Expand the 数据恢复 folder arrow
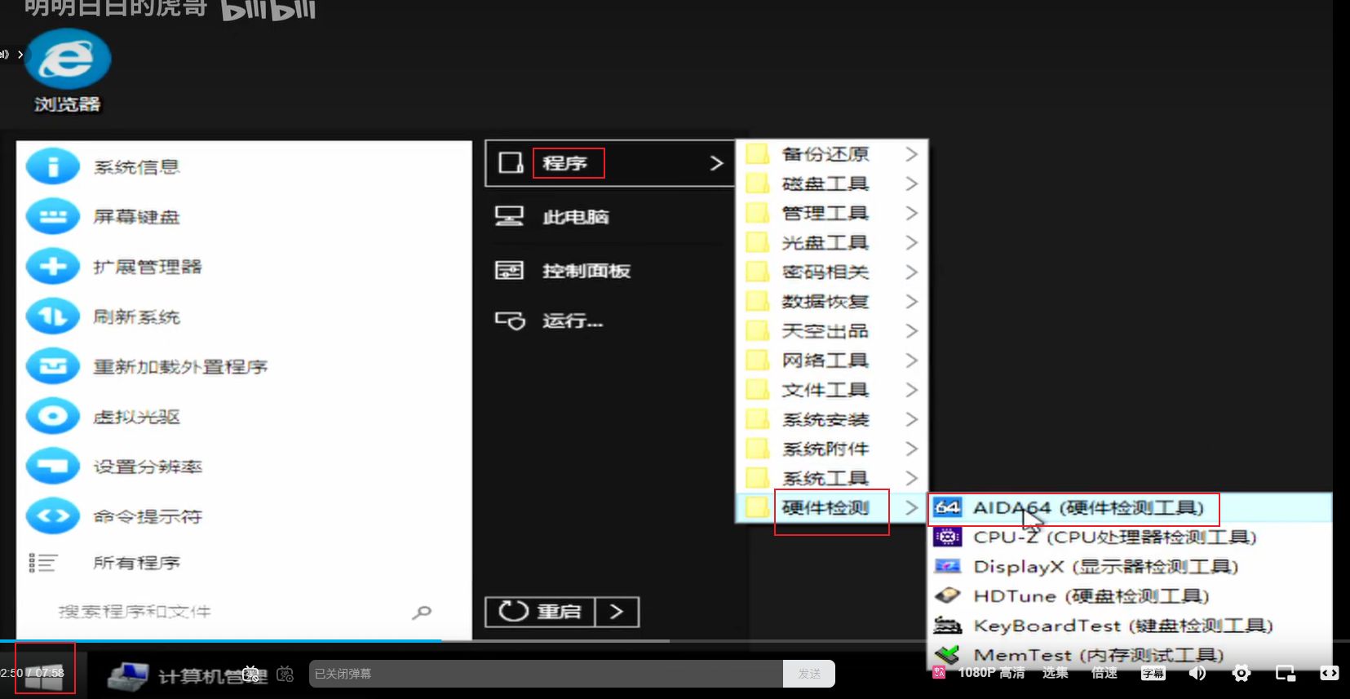This screenshot has width=1350, height=699. (x=911, y=301)
